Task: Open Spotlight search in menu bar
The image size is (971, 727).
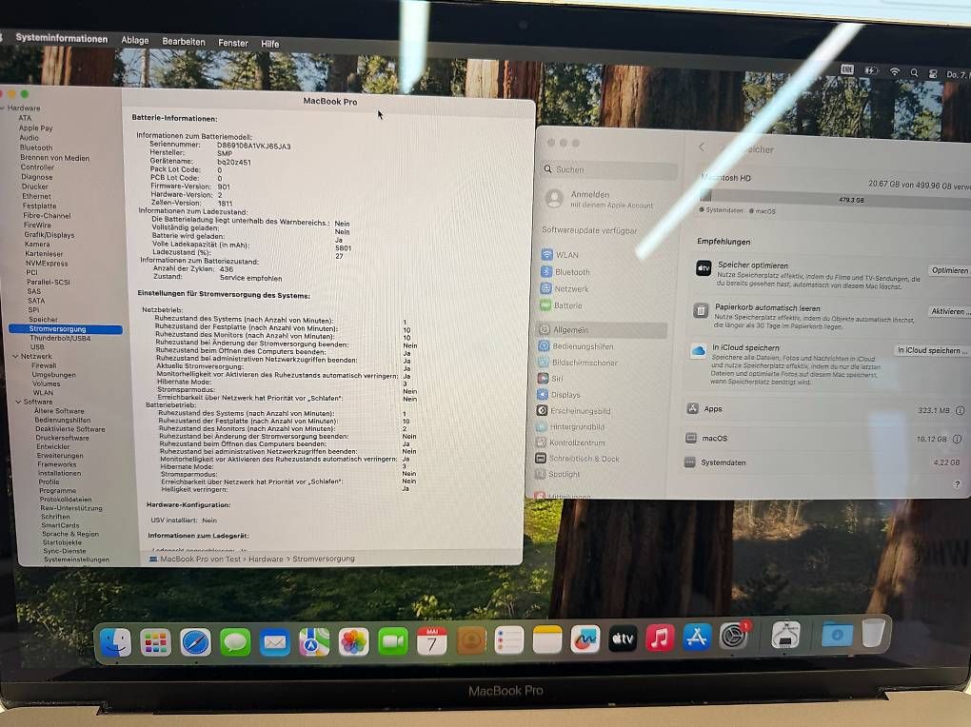Action: pos(914,73)
